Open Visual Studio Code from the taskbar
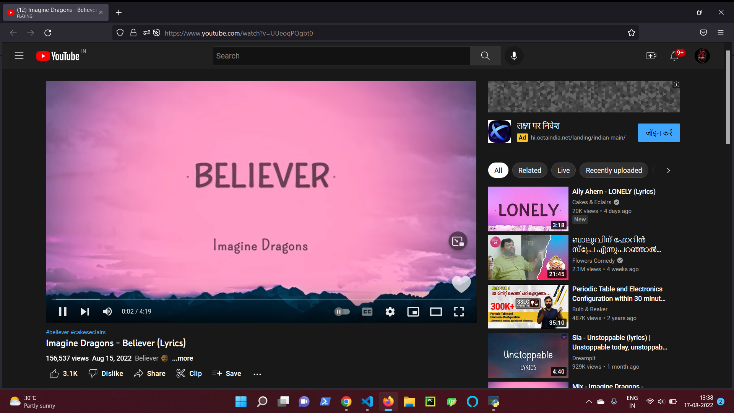Screen dimensions: 734x413 pyautogui.click(x=367, y=402)
